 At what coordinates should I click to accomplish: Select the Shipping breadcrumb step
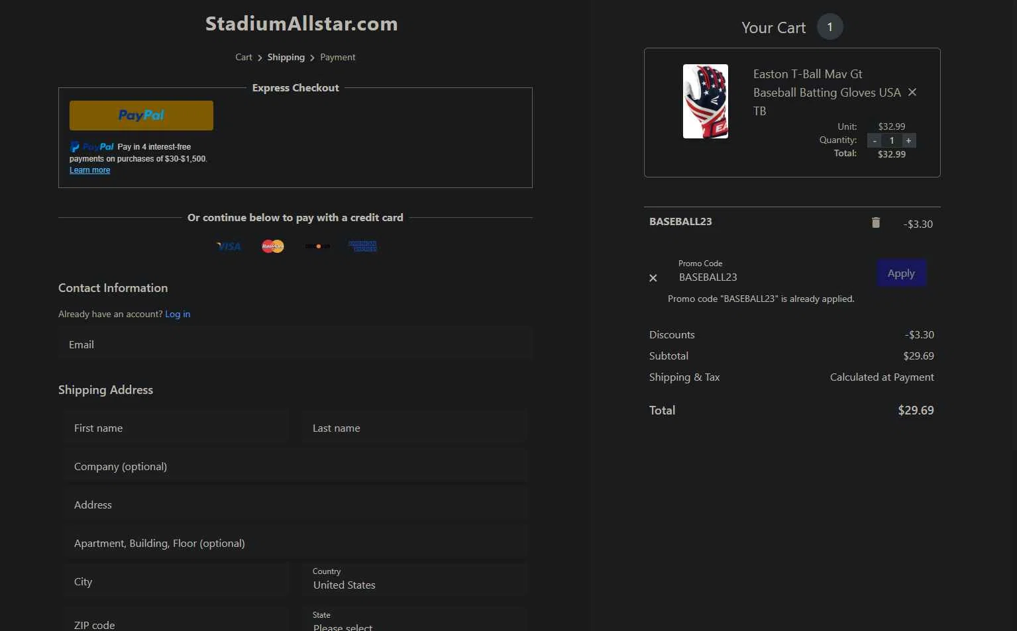(286, 57)
